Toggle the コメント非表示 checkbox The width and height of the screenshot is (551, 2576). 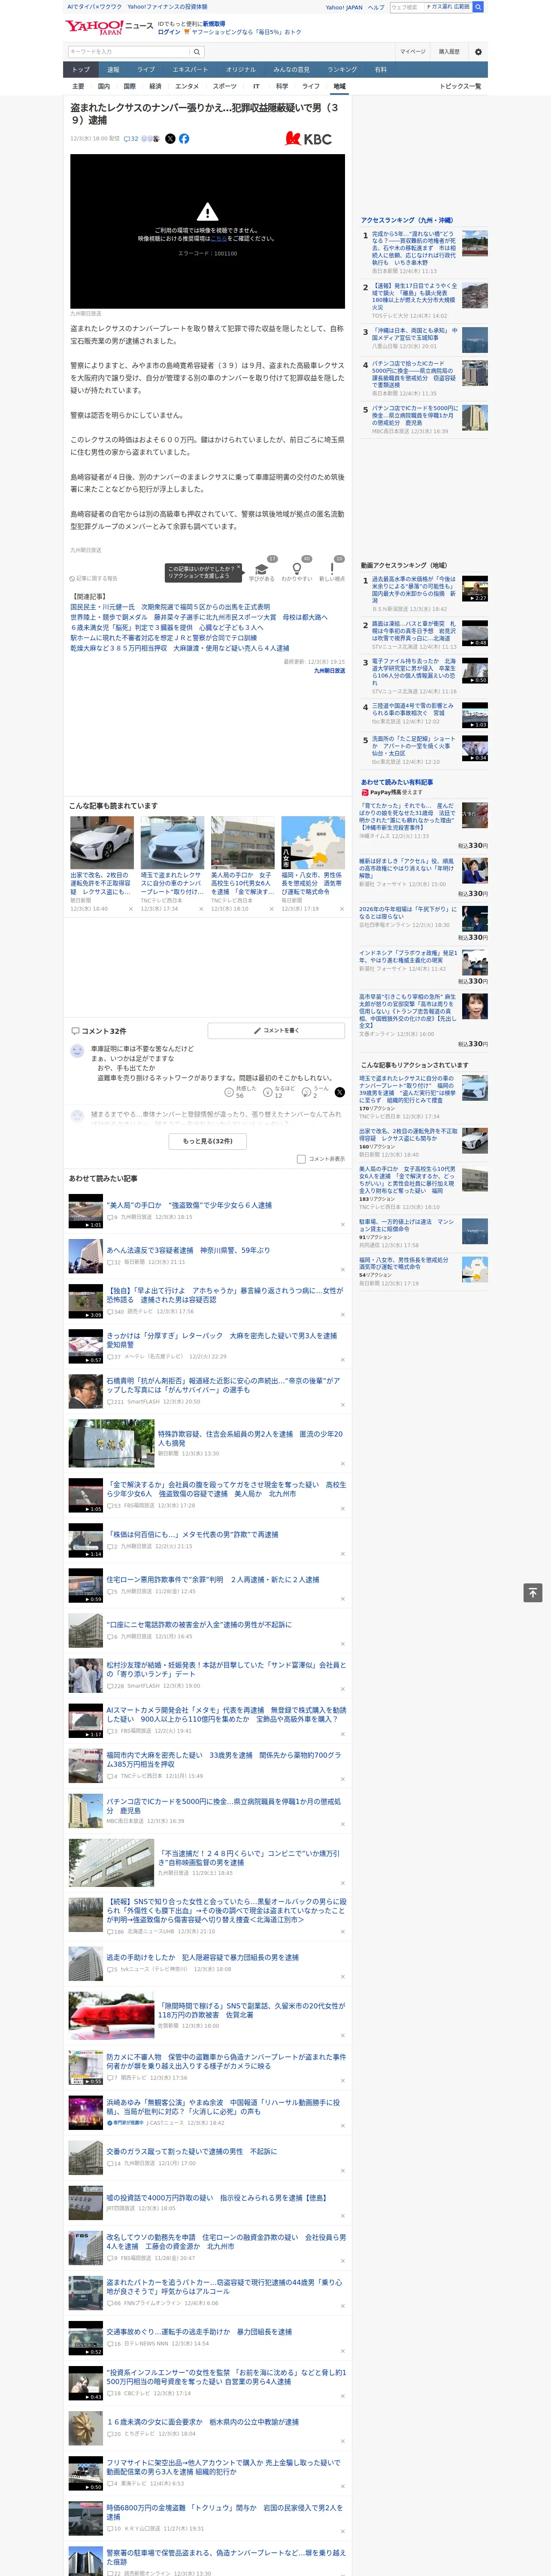pyautogui.click(x=301, y=1159)
